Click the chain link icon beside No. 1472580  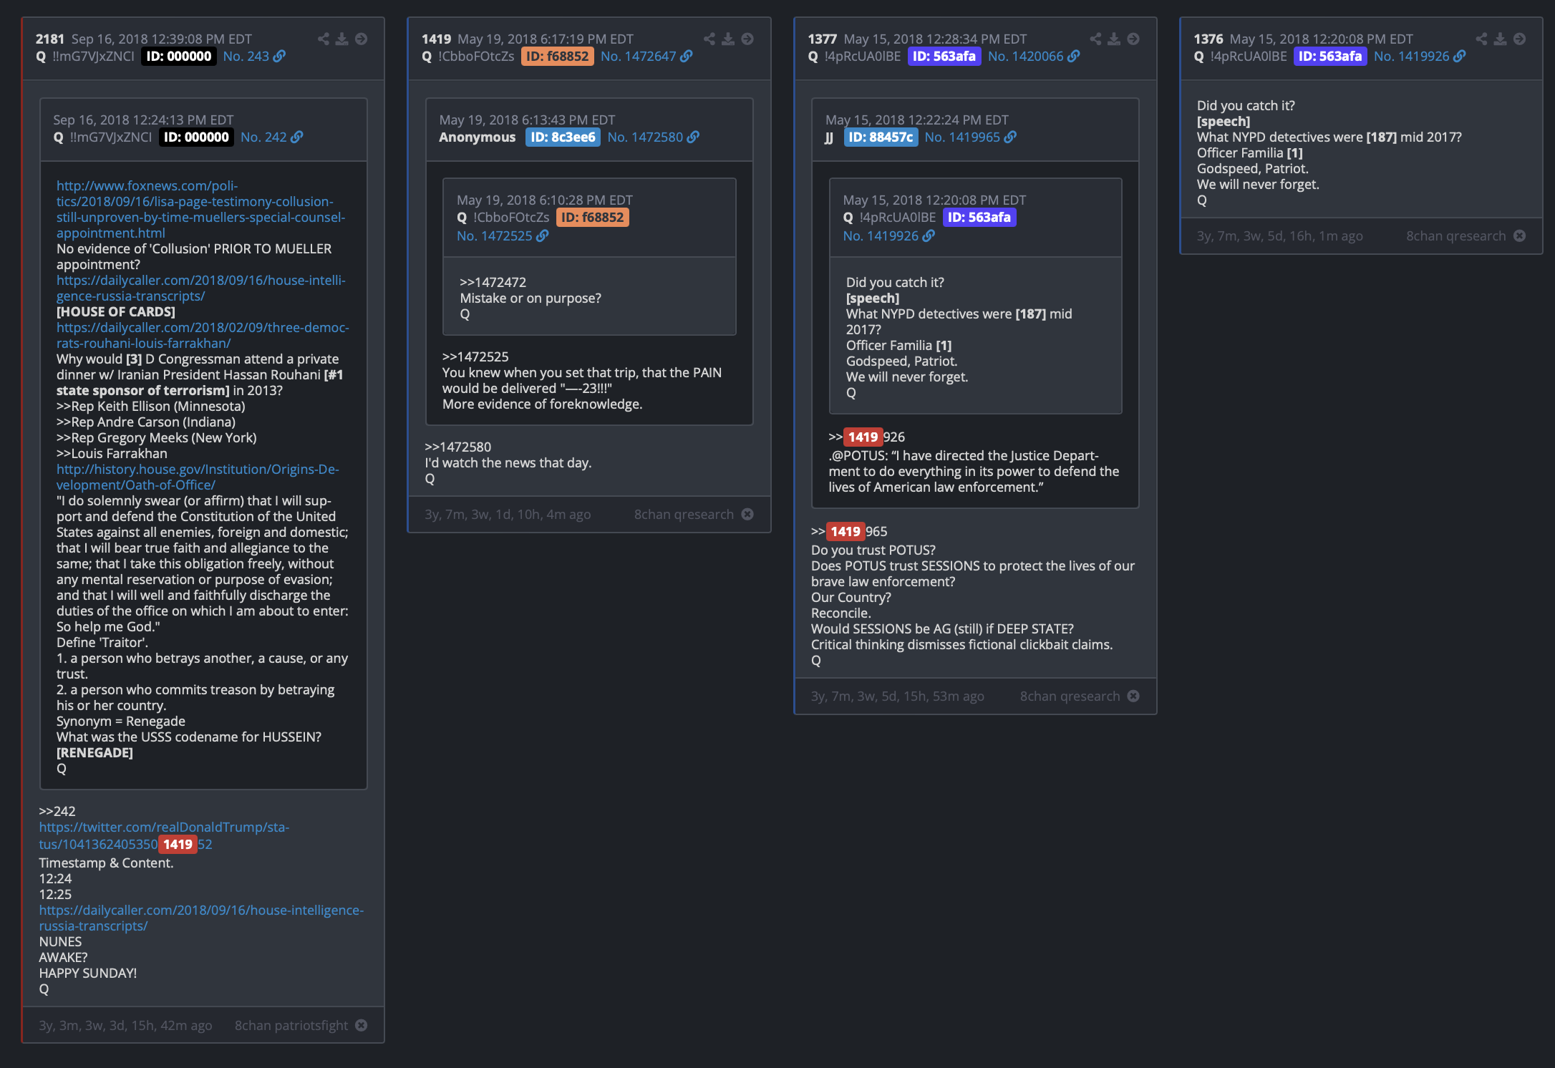693,137
